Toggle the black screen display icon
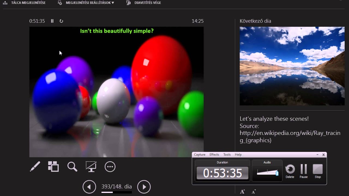The height and width of the screenshot is (196, 349). tap(91, 167)
